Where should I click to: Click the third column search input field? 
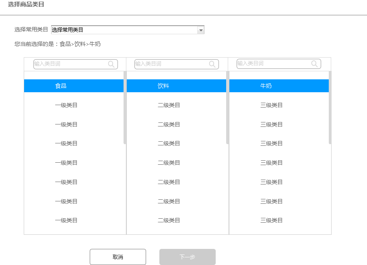[x=272, y=64]
